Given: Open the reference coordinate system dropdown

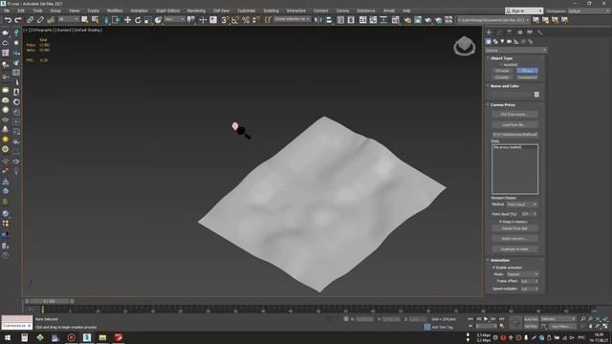Looking at the screenshot, I should tap(174, 19).
